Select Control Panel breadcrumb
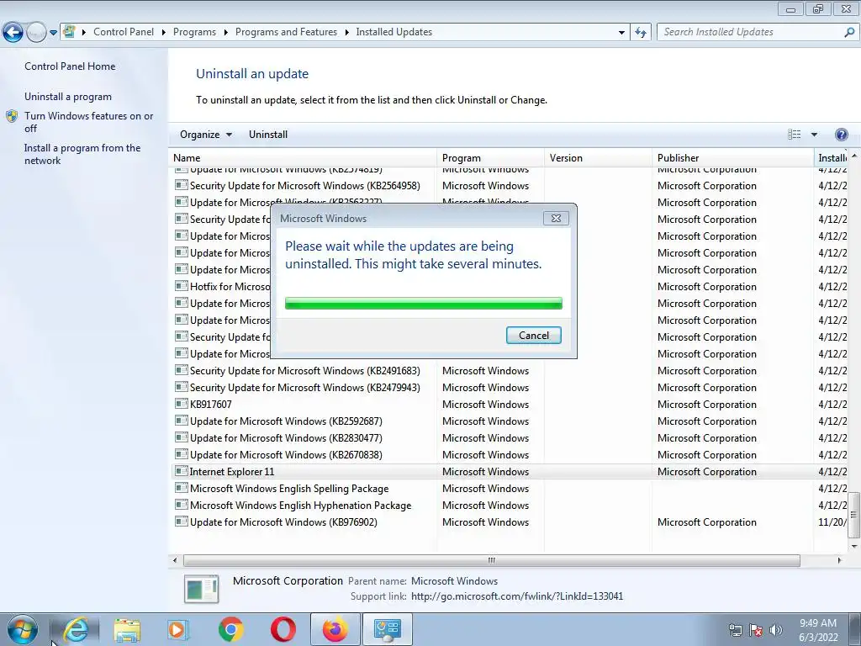Image resolution: width=861 pixels, height=646 pixels. [x=124, y=32]
